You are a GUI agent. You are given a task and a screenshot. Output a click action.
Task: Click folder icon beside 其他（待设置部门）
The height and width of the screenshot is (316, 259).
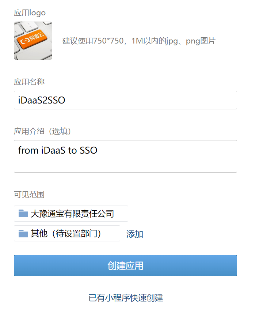pos(23,233)
